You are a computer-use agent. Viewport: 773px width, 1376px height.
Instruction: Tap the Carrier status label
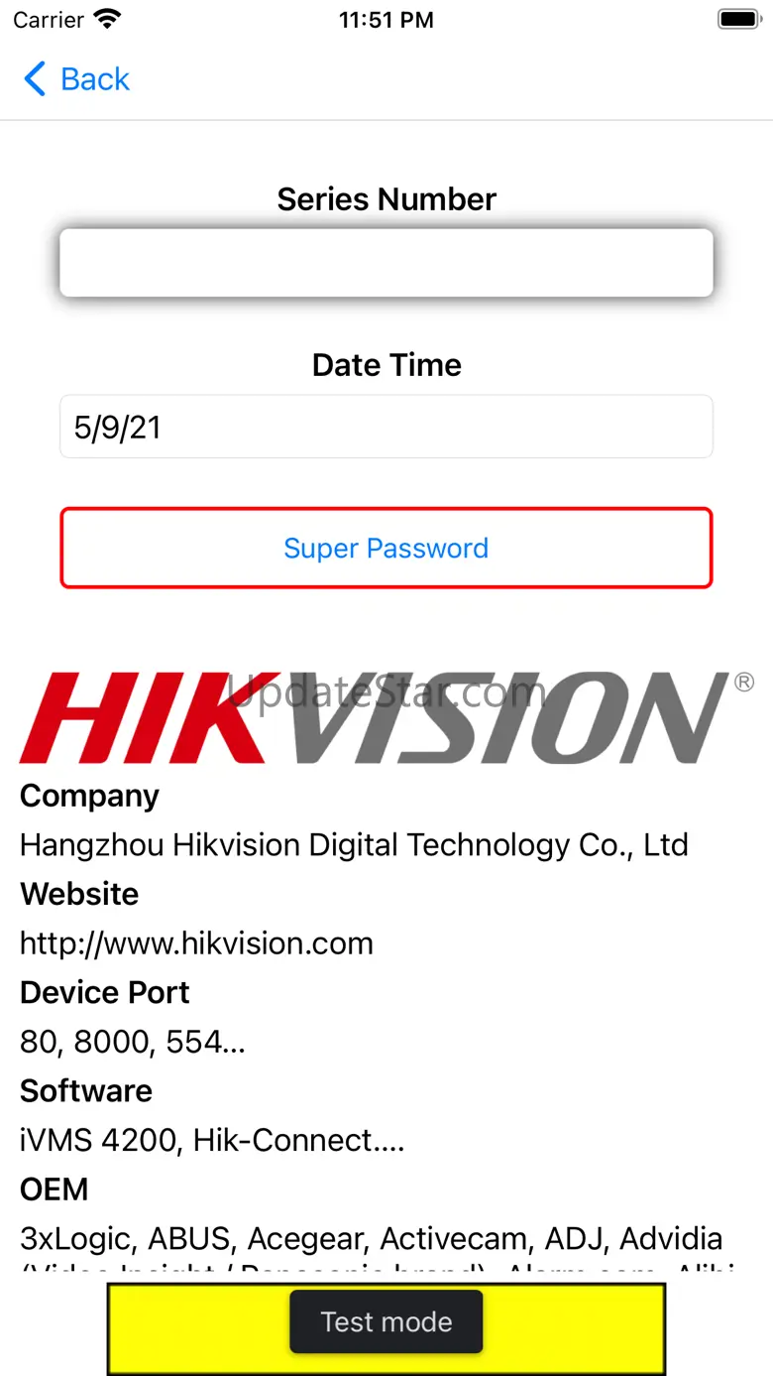click(x=49, y=20)
